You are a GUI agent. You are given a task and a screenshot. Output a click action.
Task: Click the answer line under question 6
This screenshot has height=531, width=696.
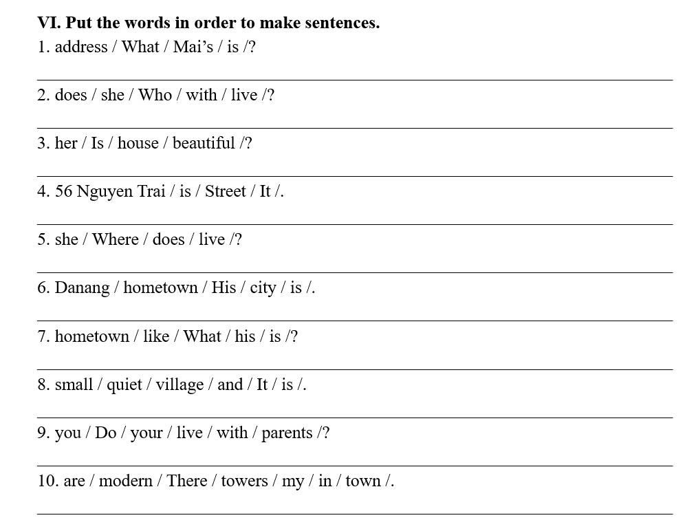tap(355, 321)
